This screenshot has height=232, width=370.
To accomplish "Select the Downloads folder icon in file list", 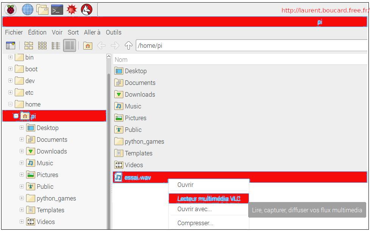I will coord(119,95).
